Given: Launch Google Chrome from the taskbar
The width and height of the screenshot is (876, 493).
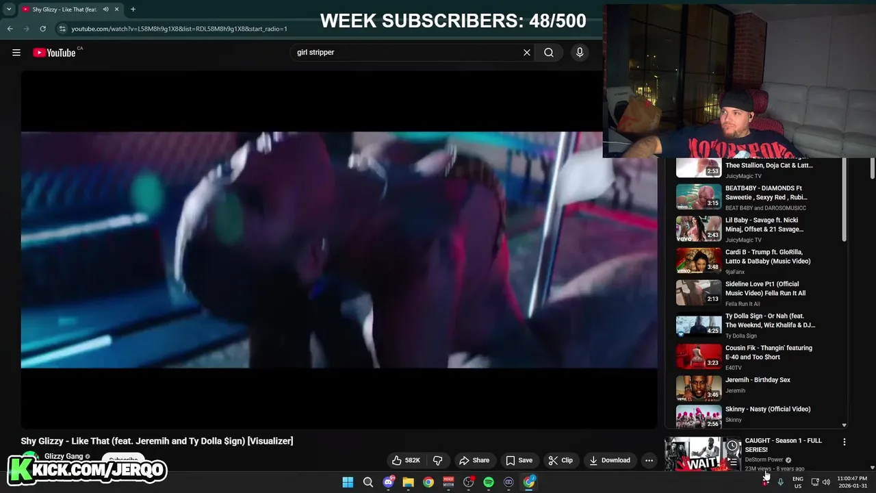Looking at the screenshot, I should [428, 482].
